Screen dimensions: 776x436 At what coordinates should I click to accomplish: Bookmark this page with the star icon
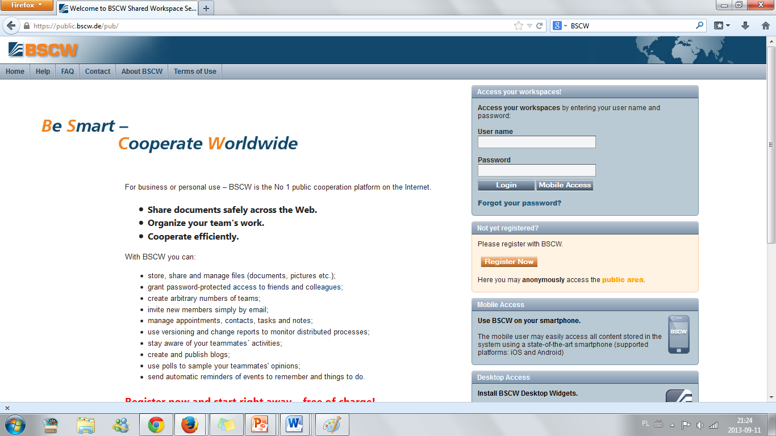tap(518, 26)
